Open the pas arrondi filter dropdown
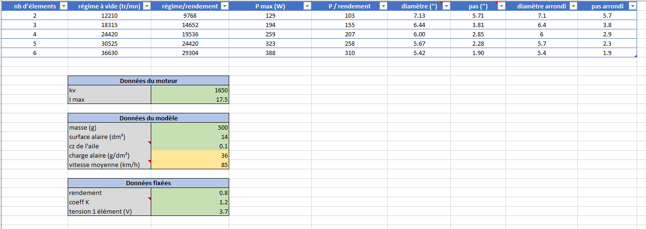 tap(632, 6)
